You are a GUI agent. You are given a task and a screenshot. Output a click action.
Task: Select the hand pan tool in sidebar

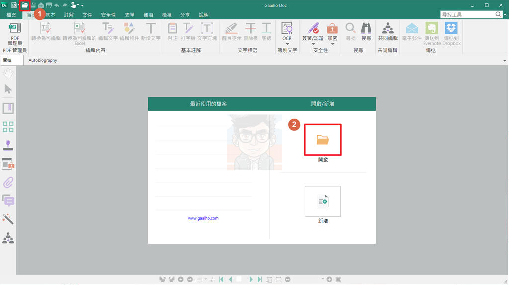coord(8,74)
